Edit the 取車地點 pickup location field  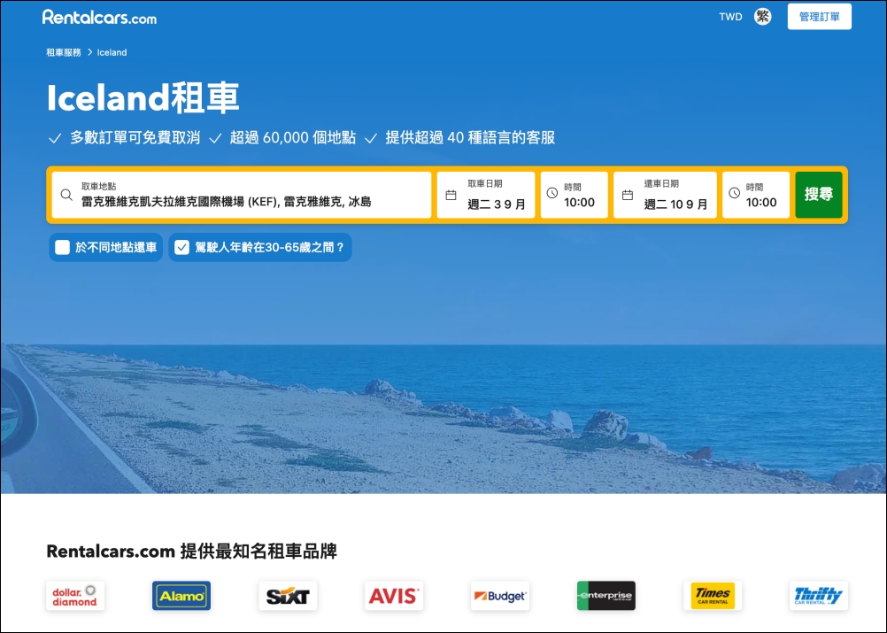pyautogui.click(x=242, y=195)
